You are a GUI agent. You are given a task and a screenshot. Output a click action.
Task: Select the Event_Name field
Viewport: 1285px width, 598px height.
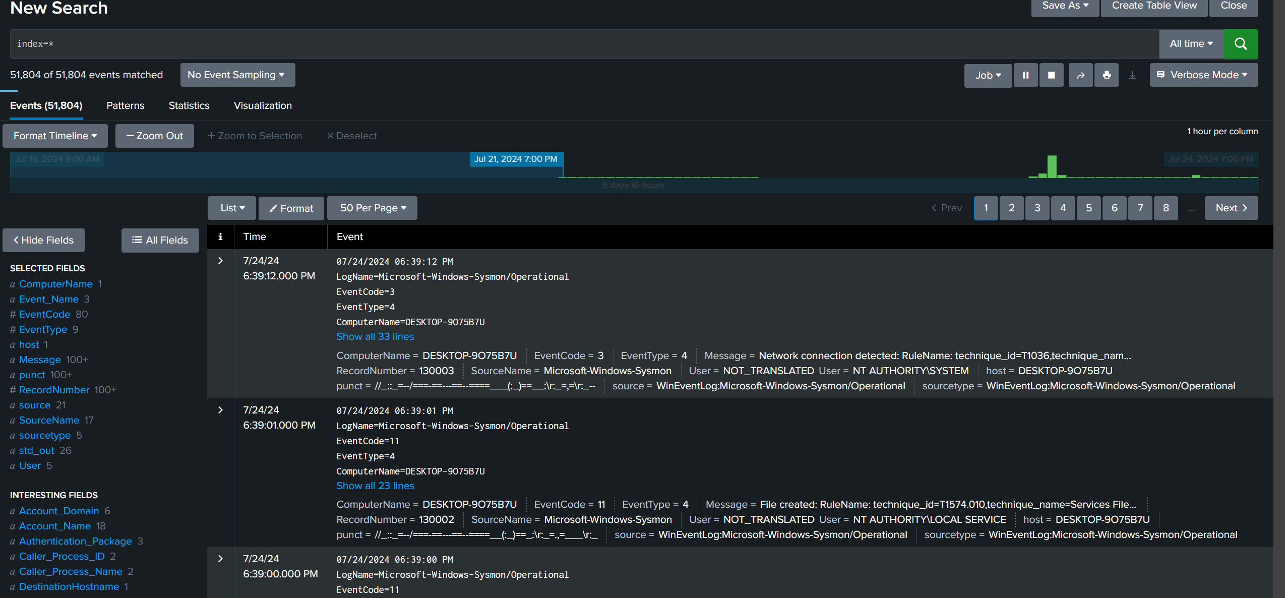pos(48,299)
